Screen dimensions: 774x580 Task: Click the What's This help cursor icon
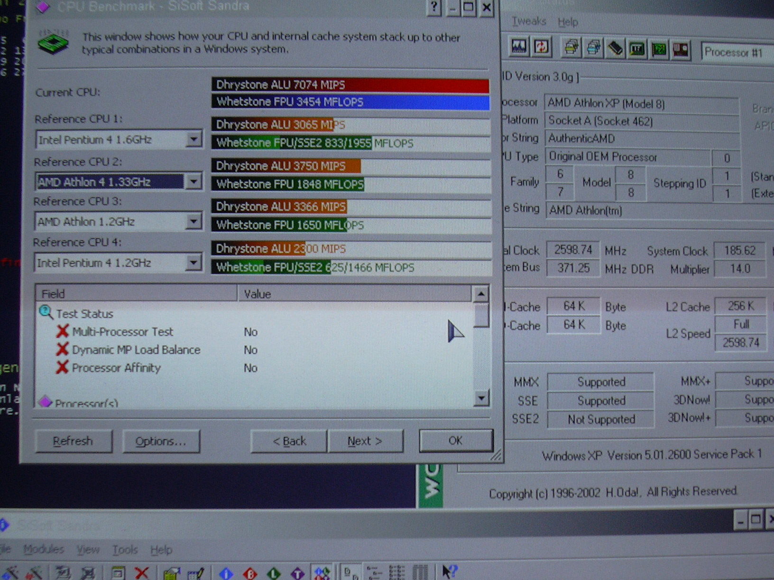(449, 572)
